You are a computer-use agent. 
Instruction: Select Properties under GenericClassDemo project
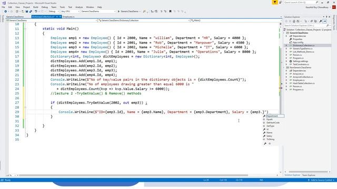298,39
